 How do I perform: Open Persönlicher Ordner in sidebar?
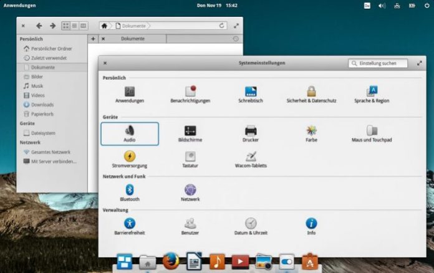tap(52, 49)
